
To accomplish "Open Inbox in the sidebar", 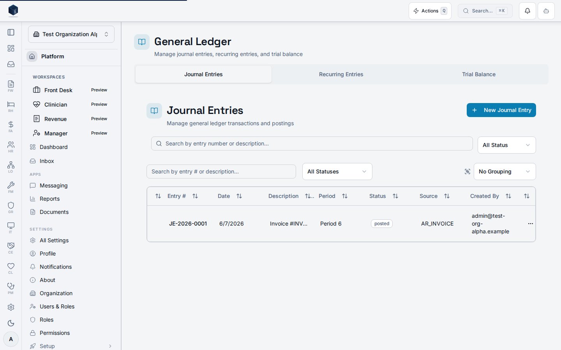I will click(71, 161).
